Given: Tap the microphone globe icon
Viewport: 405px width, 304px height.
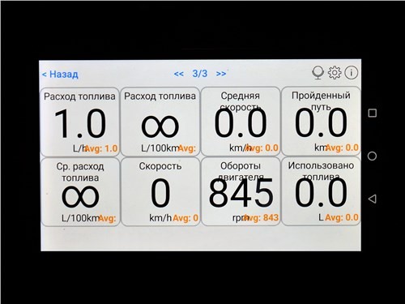Looking at the screenshot, I should click(318, 73).
